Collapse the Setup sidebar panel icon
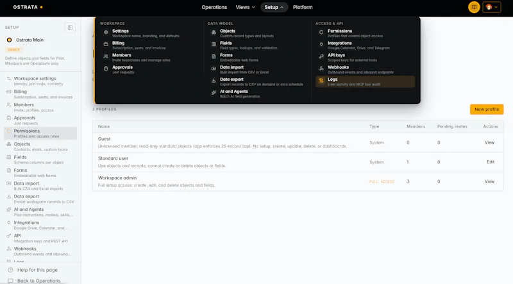513x284 pixels. 70,28
